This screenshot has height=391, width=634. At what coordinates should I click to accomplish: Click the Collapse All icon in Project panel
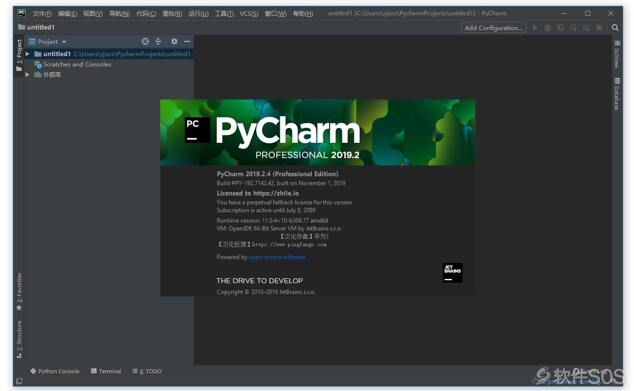(x=158, y=42)
